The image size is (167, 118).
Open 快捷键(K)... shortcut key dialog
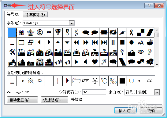pos(54,99)
